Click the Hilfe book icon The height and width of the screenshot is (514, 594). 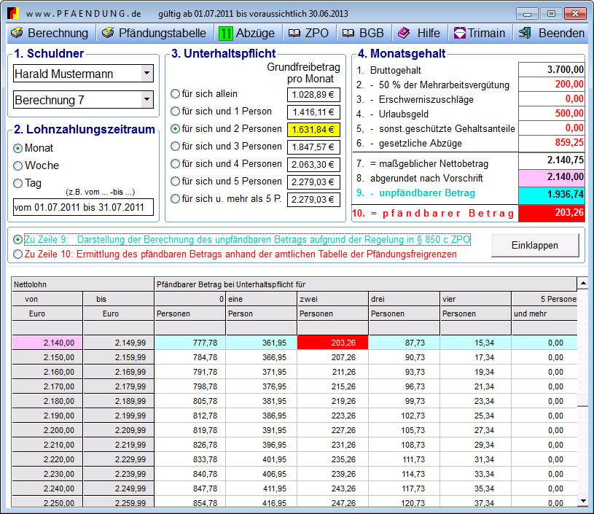coord(404,33)
